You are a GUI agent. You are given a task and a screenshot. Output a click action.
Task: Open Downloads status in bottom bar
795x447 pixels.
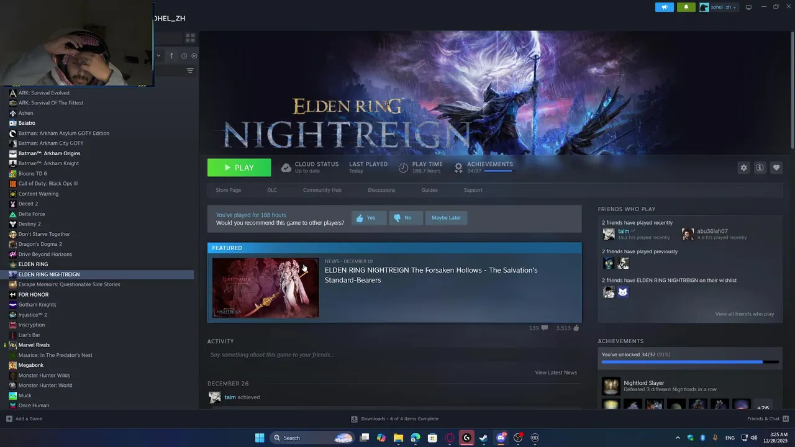point(394,419)
